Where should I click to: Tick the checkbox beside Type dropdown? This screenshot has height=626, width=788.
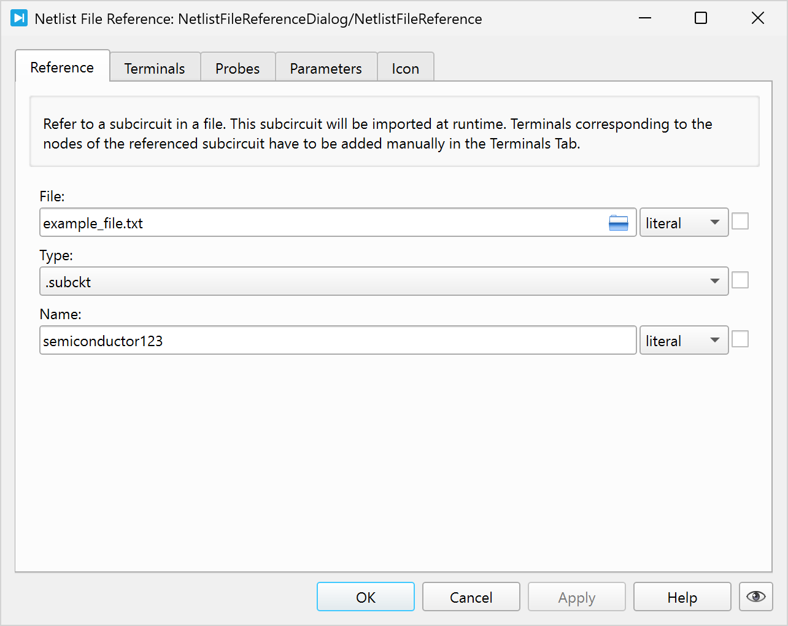click(x=740, y=280)
